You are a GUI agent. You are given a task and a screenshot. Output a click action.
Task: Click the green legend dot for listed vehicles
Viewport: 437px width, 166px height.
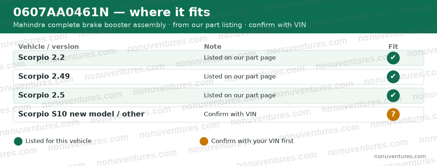pyautogui.click(x=18, y=141)
